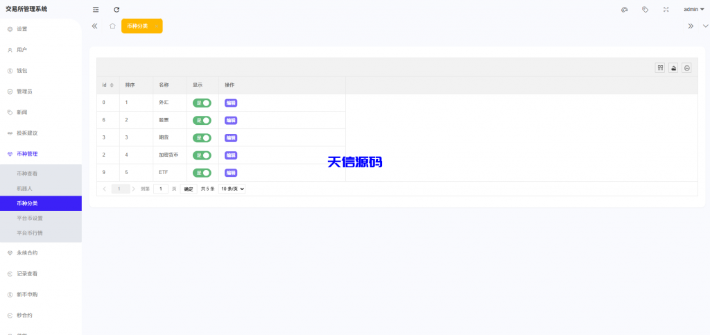
Task: Click the 编辑 button for 期货
Action: click(x=231, y=137)
